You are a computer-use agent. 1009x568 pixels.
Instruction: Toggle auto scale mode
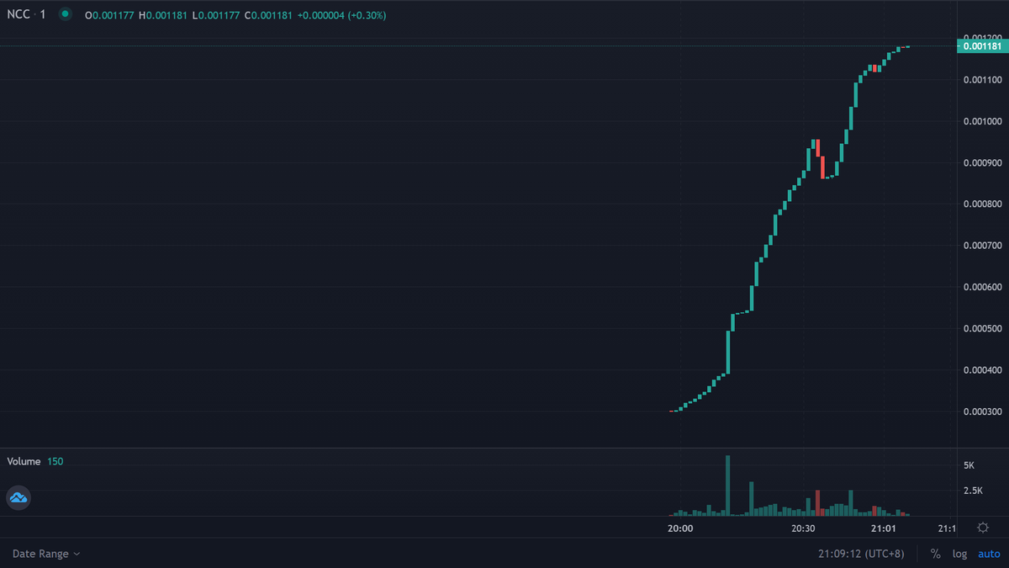pos(989,554)
